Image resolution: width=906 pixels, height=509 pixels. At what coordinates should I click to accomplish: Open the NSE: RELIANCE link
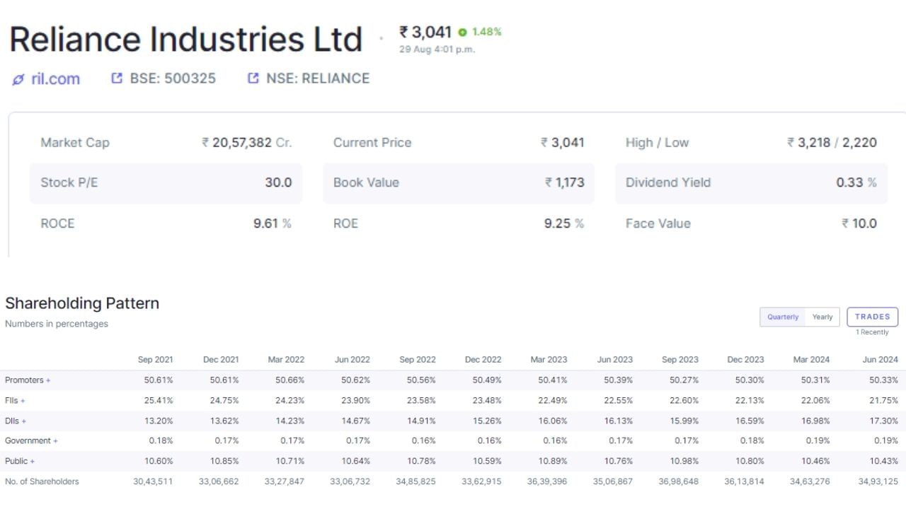pos(318,78)
